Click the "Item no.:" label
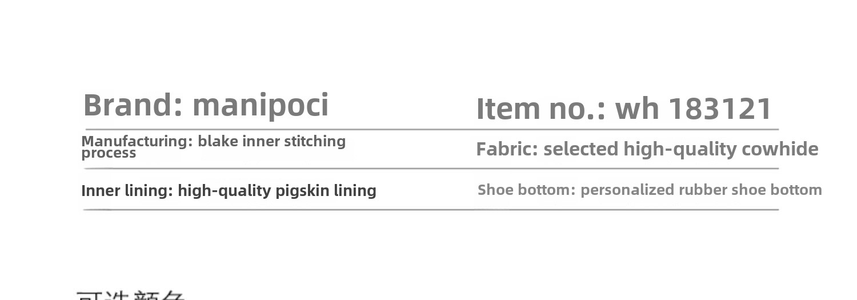This screenshot has width=857, height=300. 540,109
